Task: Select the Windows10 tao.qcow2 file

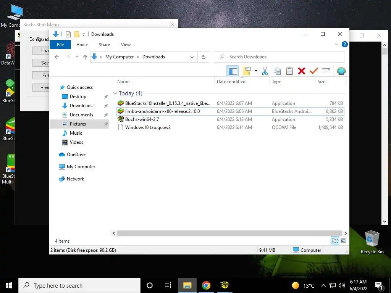Action: (x=230, y=127)
